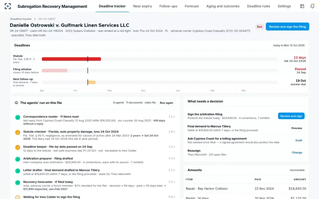
Task: Click the Review and sign the filing button
Action: click(287, 27)
